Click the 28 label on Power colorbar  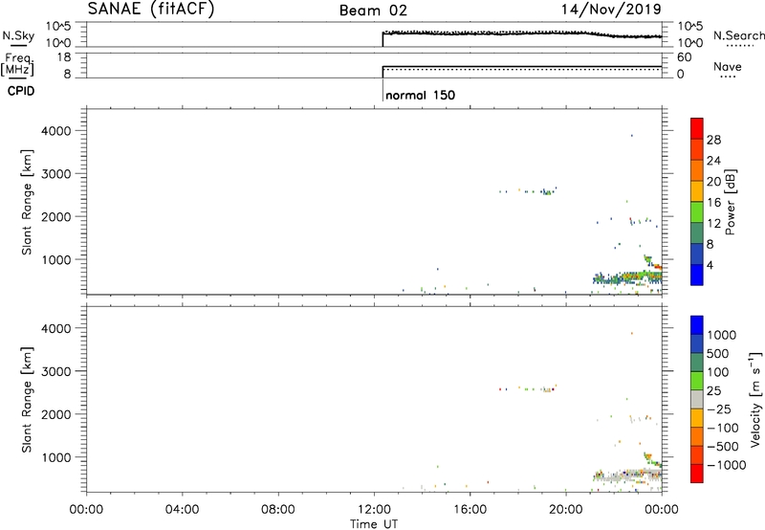(713, 140)
